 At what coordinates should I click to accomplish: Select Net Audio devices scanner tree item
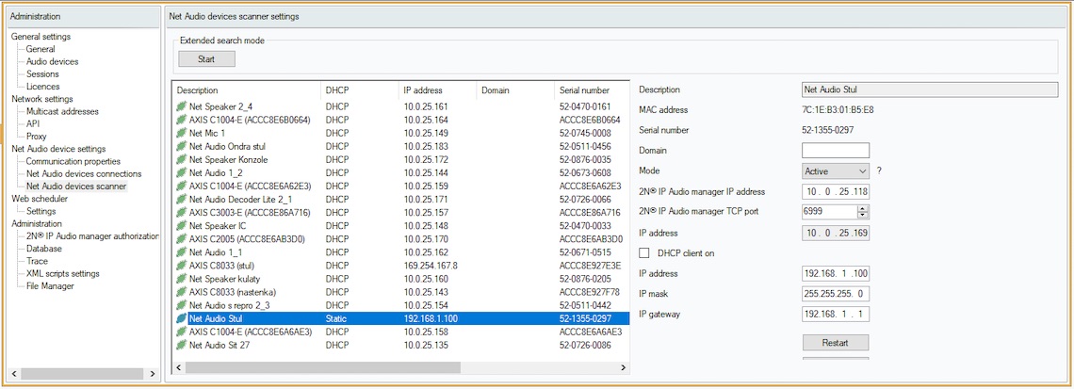click(x=76, y=186)
